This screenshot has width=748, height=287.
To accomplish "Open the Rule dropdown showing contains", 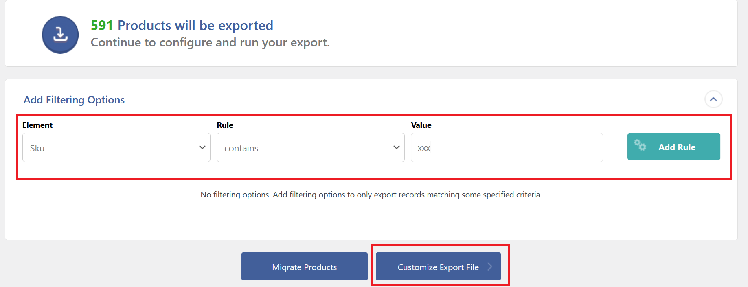I will [311, 147].
